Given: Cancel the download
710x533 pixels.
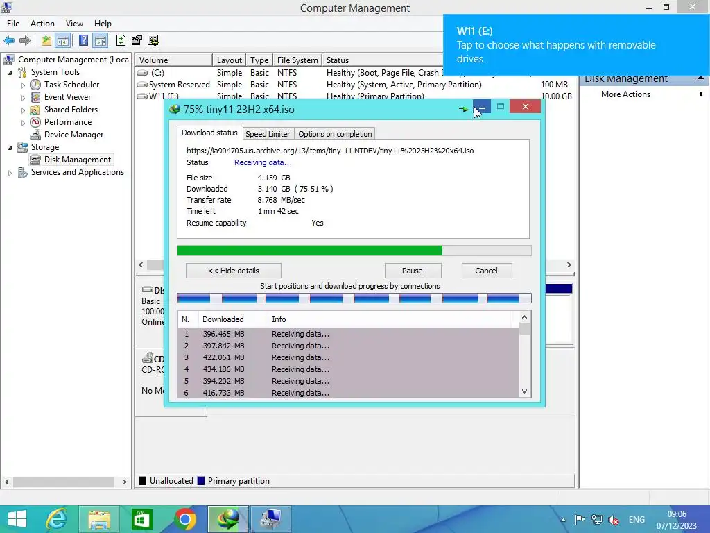Looking at the screenshot, I should (486, 271).
